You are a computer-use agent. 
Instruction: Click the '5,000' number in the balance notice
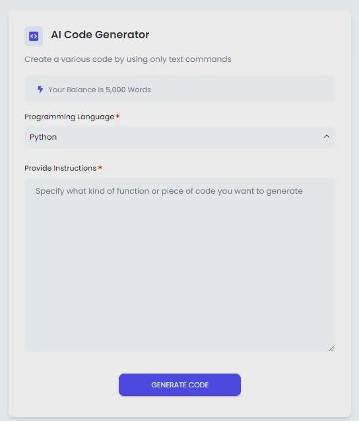pyautogui.click(x=115, y=90)
